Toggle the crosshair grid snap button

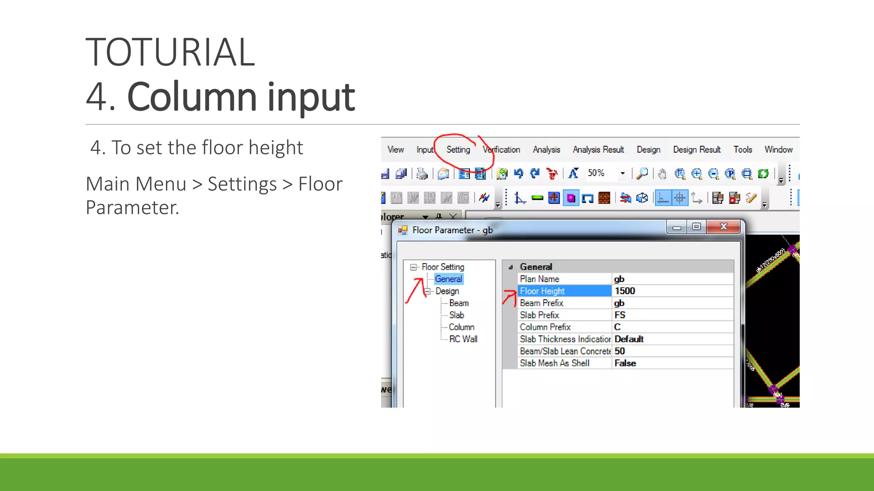(x=680, y=198)
